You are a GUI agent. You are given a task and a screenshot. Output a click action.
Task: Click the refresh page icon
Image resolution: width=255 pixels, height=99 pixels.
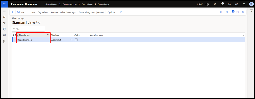[x=238, y=12]
